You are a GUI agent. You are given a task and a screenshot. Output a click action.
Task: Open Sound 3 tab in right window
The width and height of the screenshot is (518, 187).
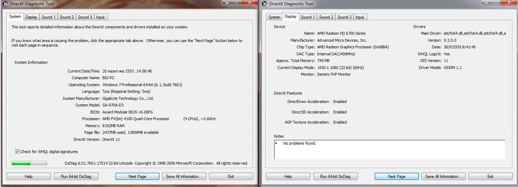pyautogui.click(x=344, y=17)
